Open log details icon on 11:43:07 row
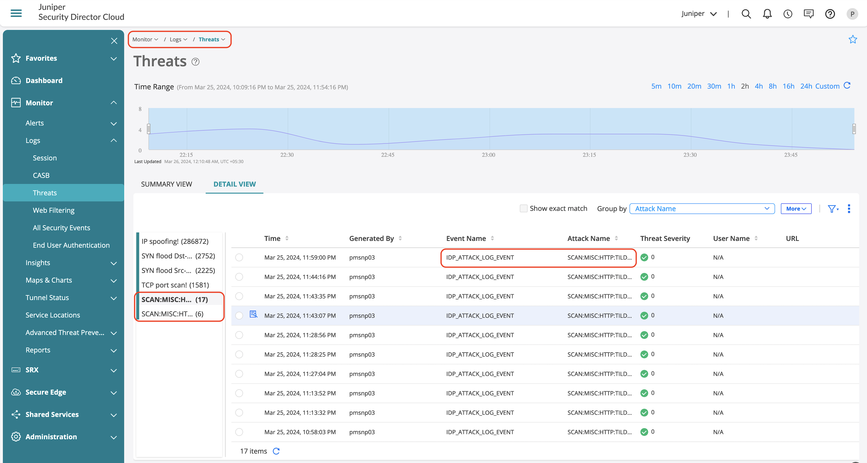Viewport: 867px width, 463px height. tap(253, 314)
